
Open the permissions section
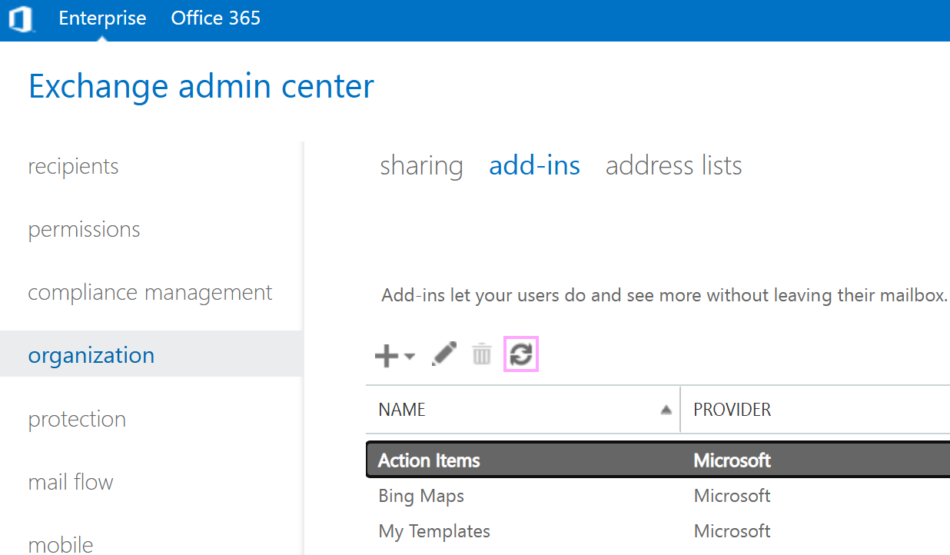point(84,228)
